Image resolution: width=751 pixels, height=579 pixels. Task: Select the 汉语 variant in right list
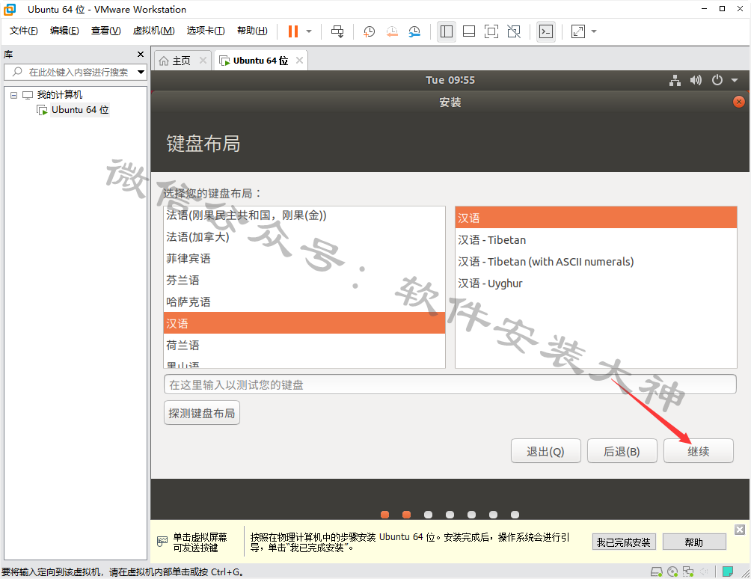tap(596, 218)
